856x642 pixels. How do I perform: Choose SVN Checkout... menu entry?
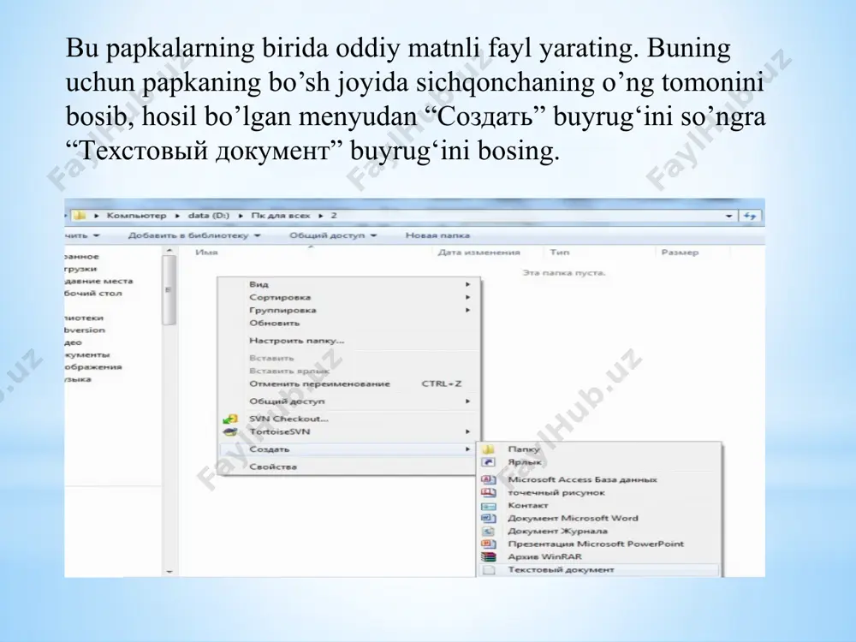(349, 419)
